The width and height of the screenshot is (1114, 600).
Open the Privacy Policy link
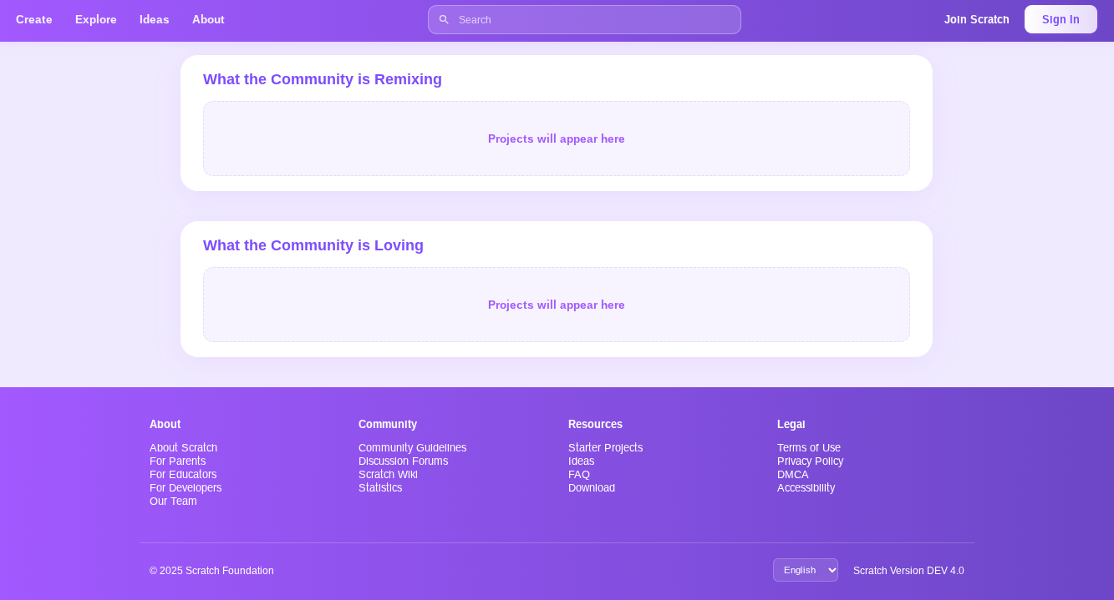(810, 461)
